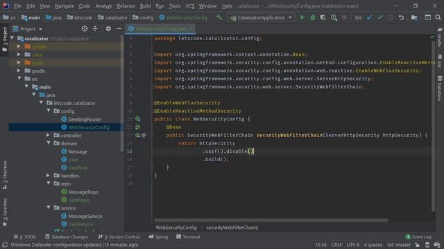Locate current file with crosshair icon

pos(85,29)
